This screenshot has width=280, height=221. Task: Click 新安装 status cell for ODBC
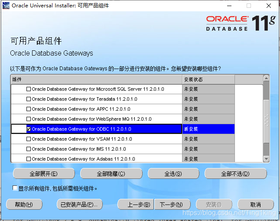pos(208,129)
